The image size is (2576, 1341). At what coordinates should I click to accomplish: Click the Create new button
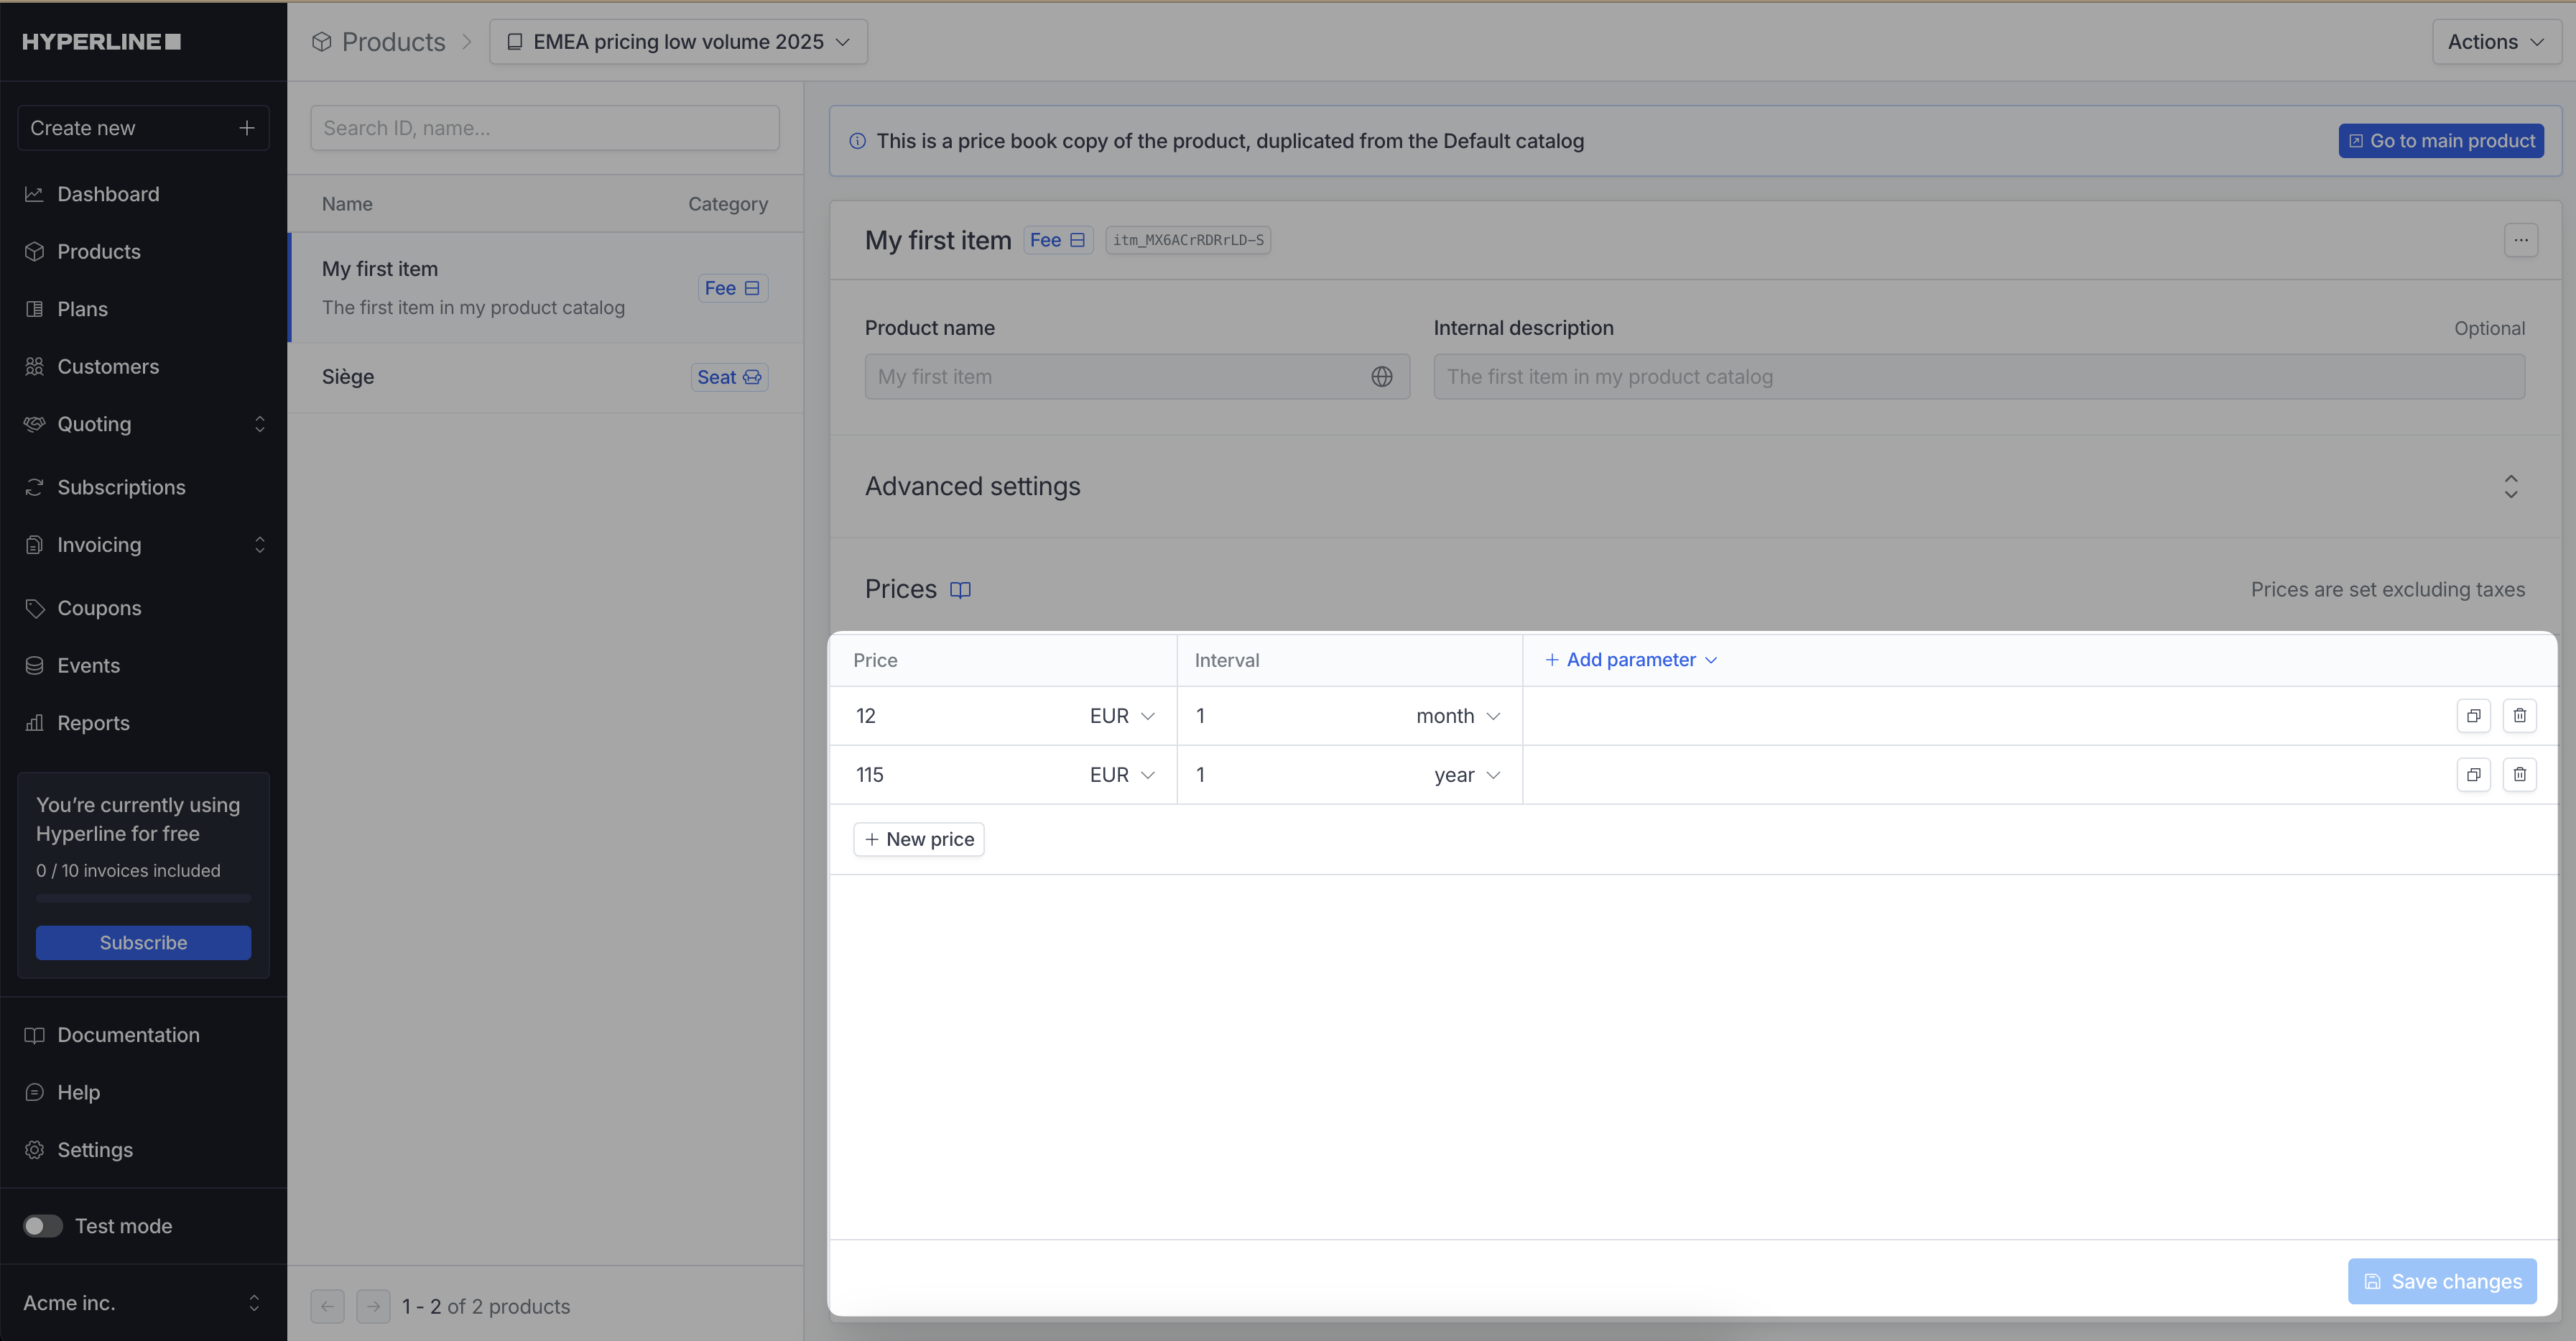143,128
